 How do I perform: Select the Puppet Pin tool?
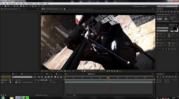tap(43, 6)
